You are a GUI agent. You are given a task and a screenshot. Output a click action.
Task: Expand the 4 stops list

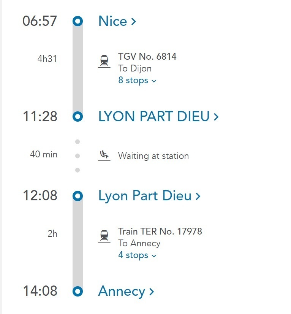(137, 255)
